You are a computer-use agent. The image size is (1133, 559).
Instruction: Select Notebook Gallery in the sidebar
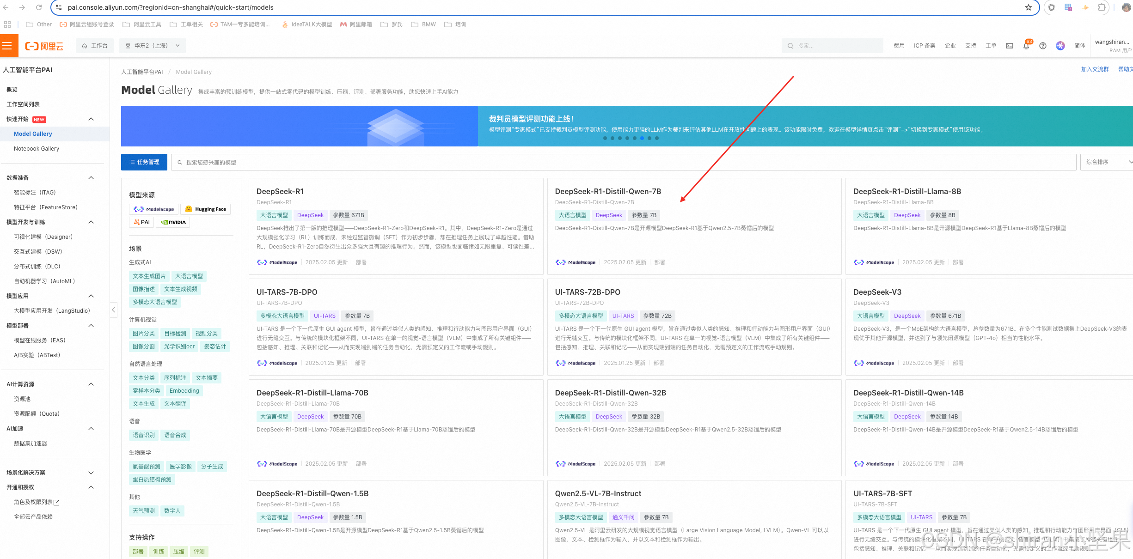pyautogui.click(x=37, y=149)
